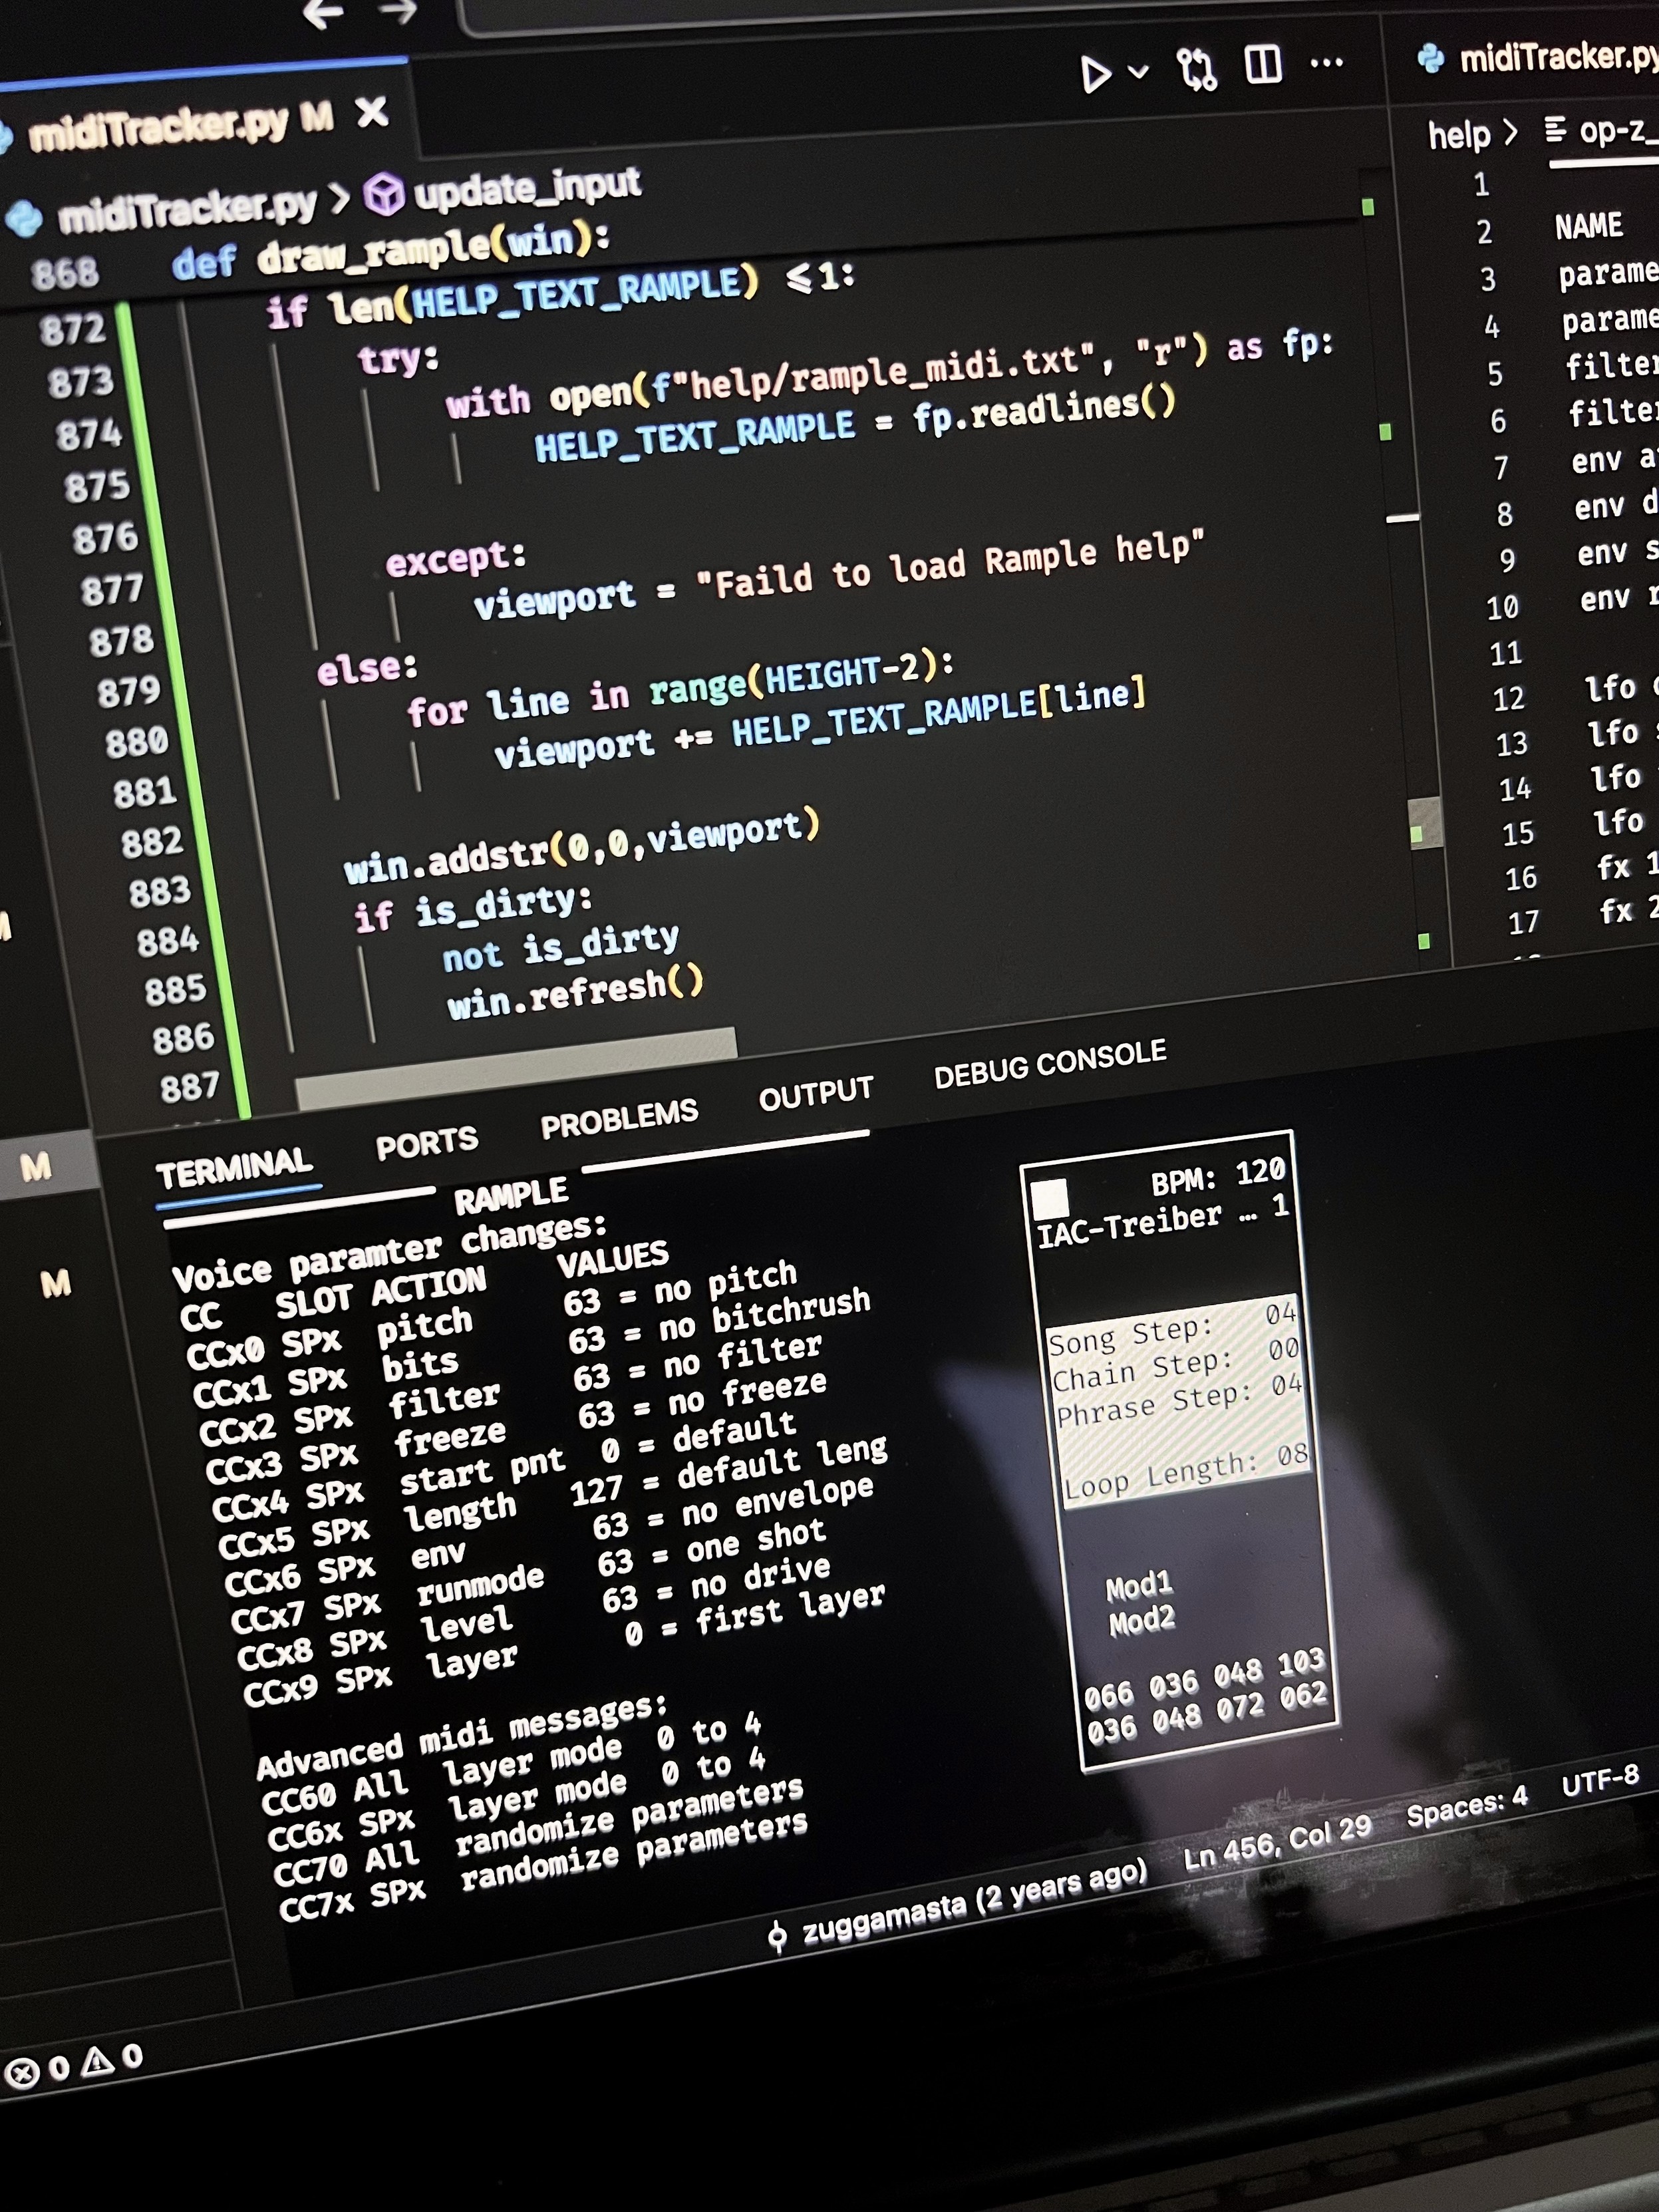Click 'Mod2' in the terminal

(x=1142, y=1621)
